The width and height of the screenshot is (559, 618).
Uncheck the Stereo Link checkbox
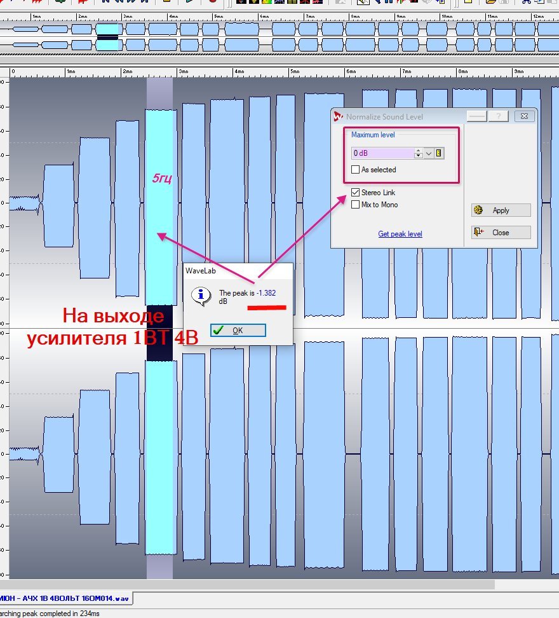click(356, 193)
